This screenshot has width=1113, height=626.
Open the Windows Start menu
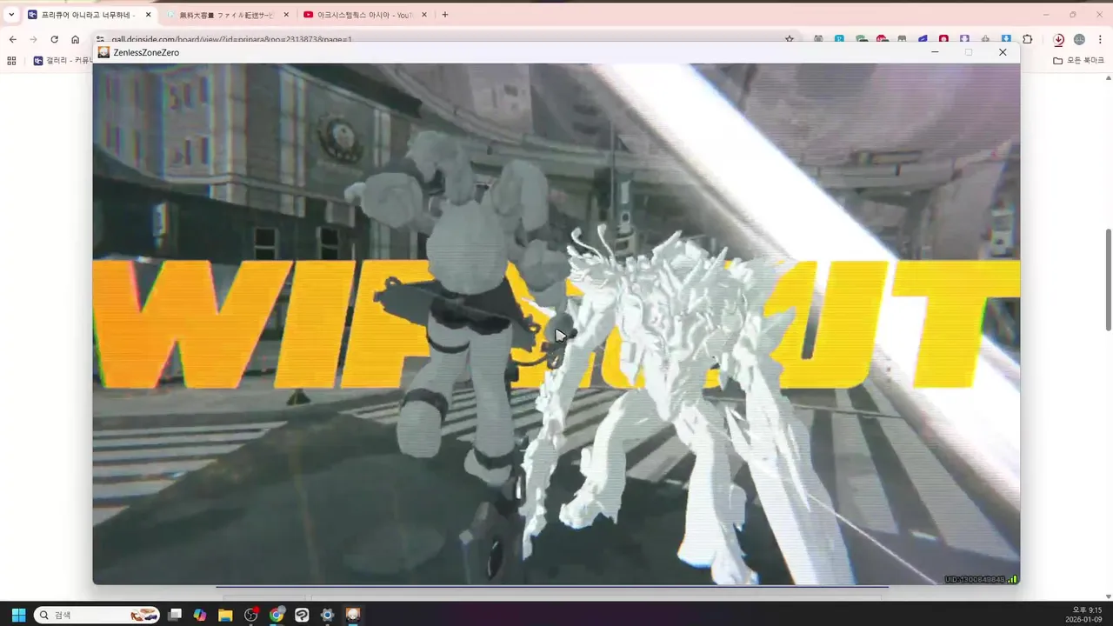tap(18, 615)
